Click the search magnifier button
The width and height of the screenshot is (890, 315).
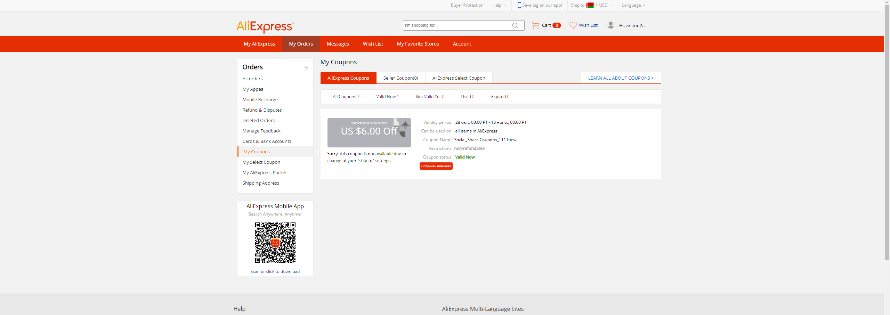(x=516, y=25)
